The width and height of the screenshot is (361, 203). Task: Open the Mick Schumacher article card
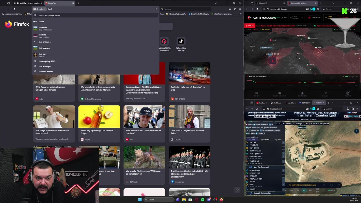[144, 123]
